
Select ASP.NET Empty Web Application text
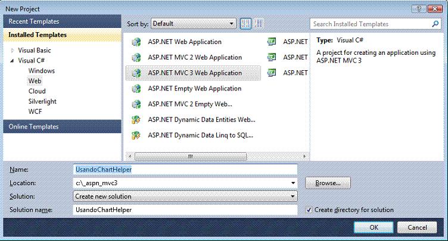195,89
